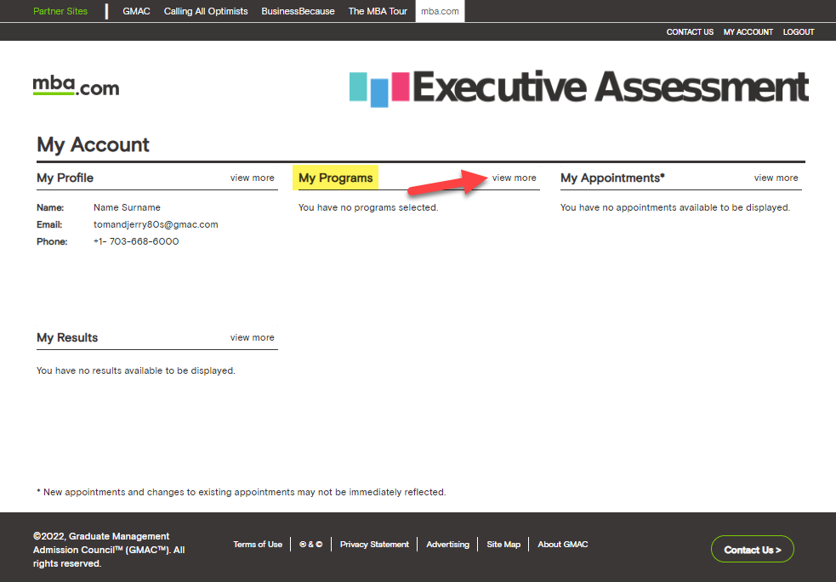Click the no appointments available message

click(675, 207)
